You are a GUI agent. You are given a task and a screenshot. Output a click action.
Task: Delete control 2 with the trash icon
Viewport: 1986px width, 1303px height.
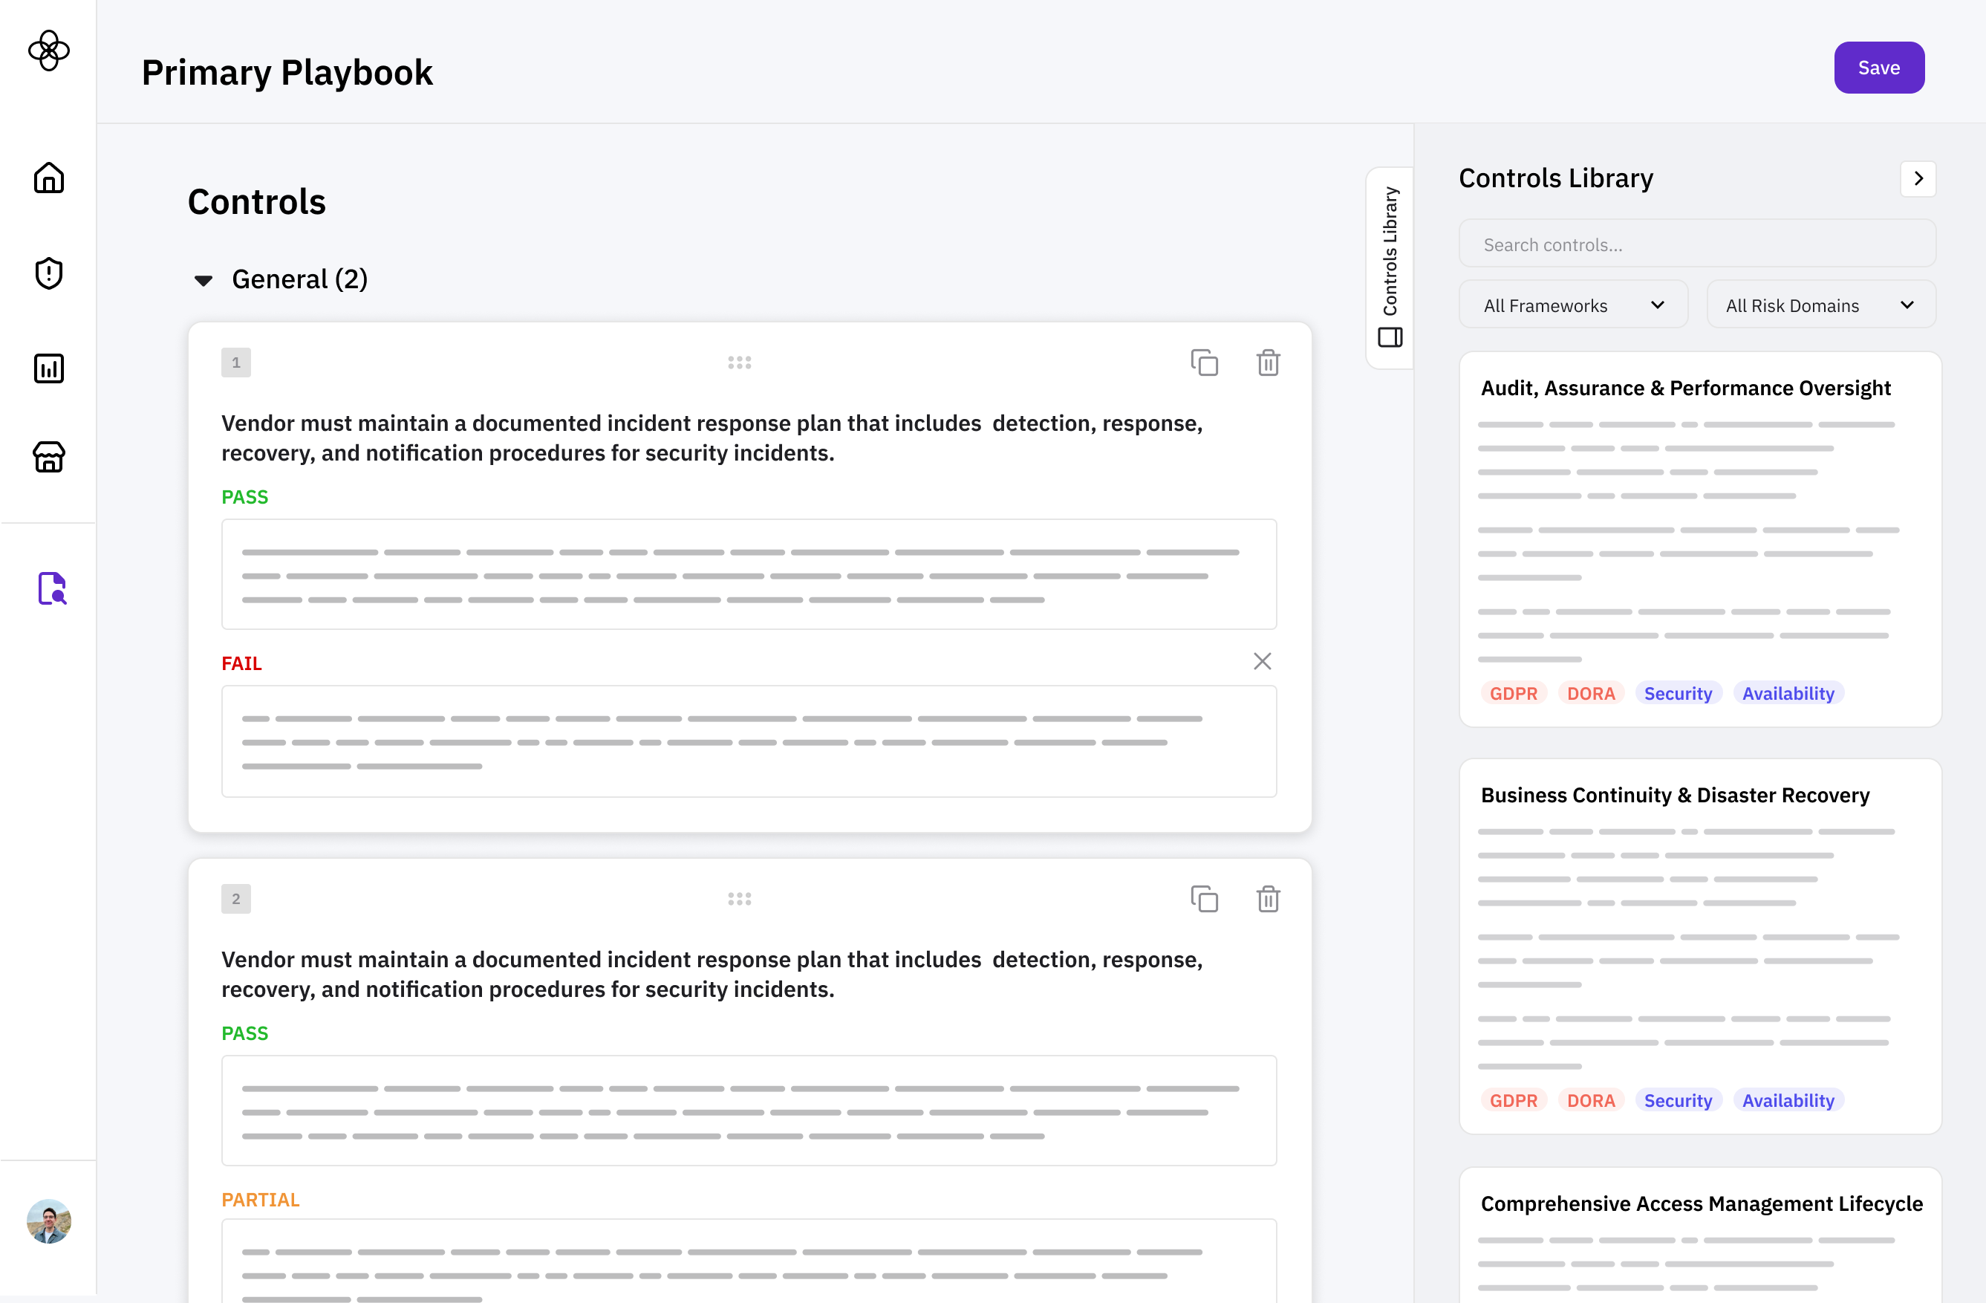[x=1268, y=899]
